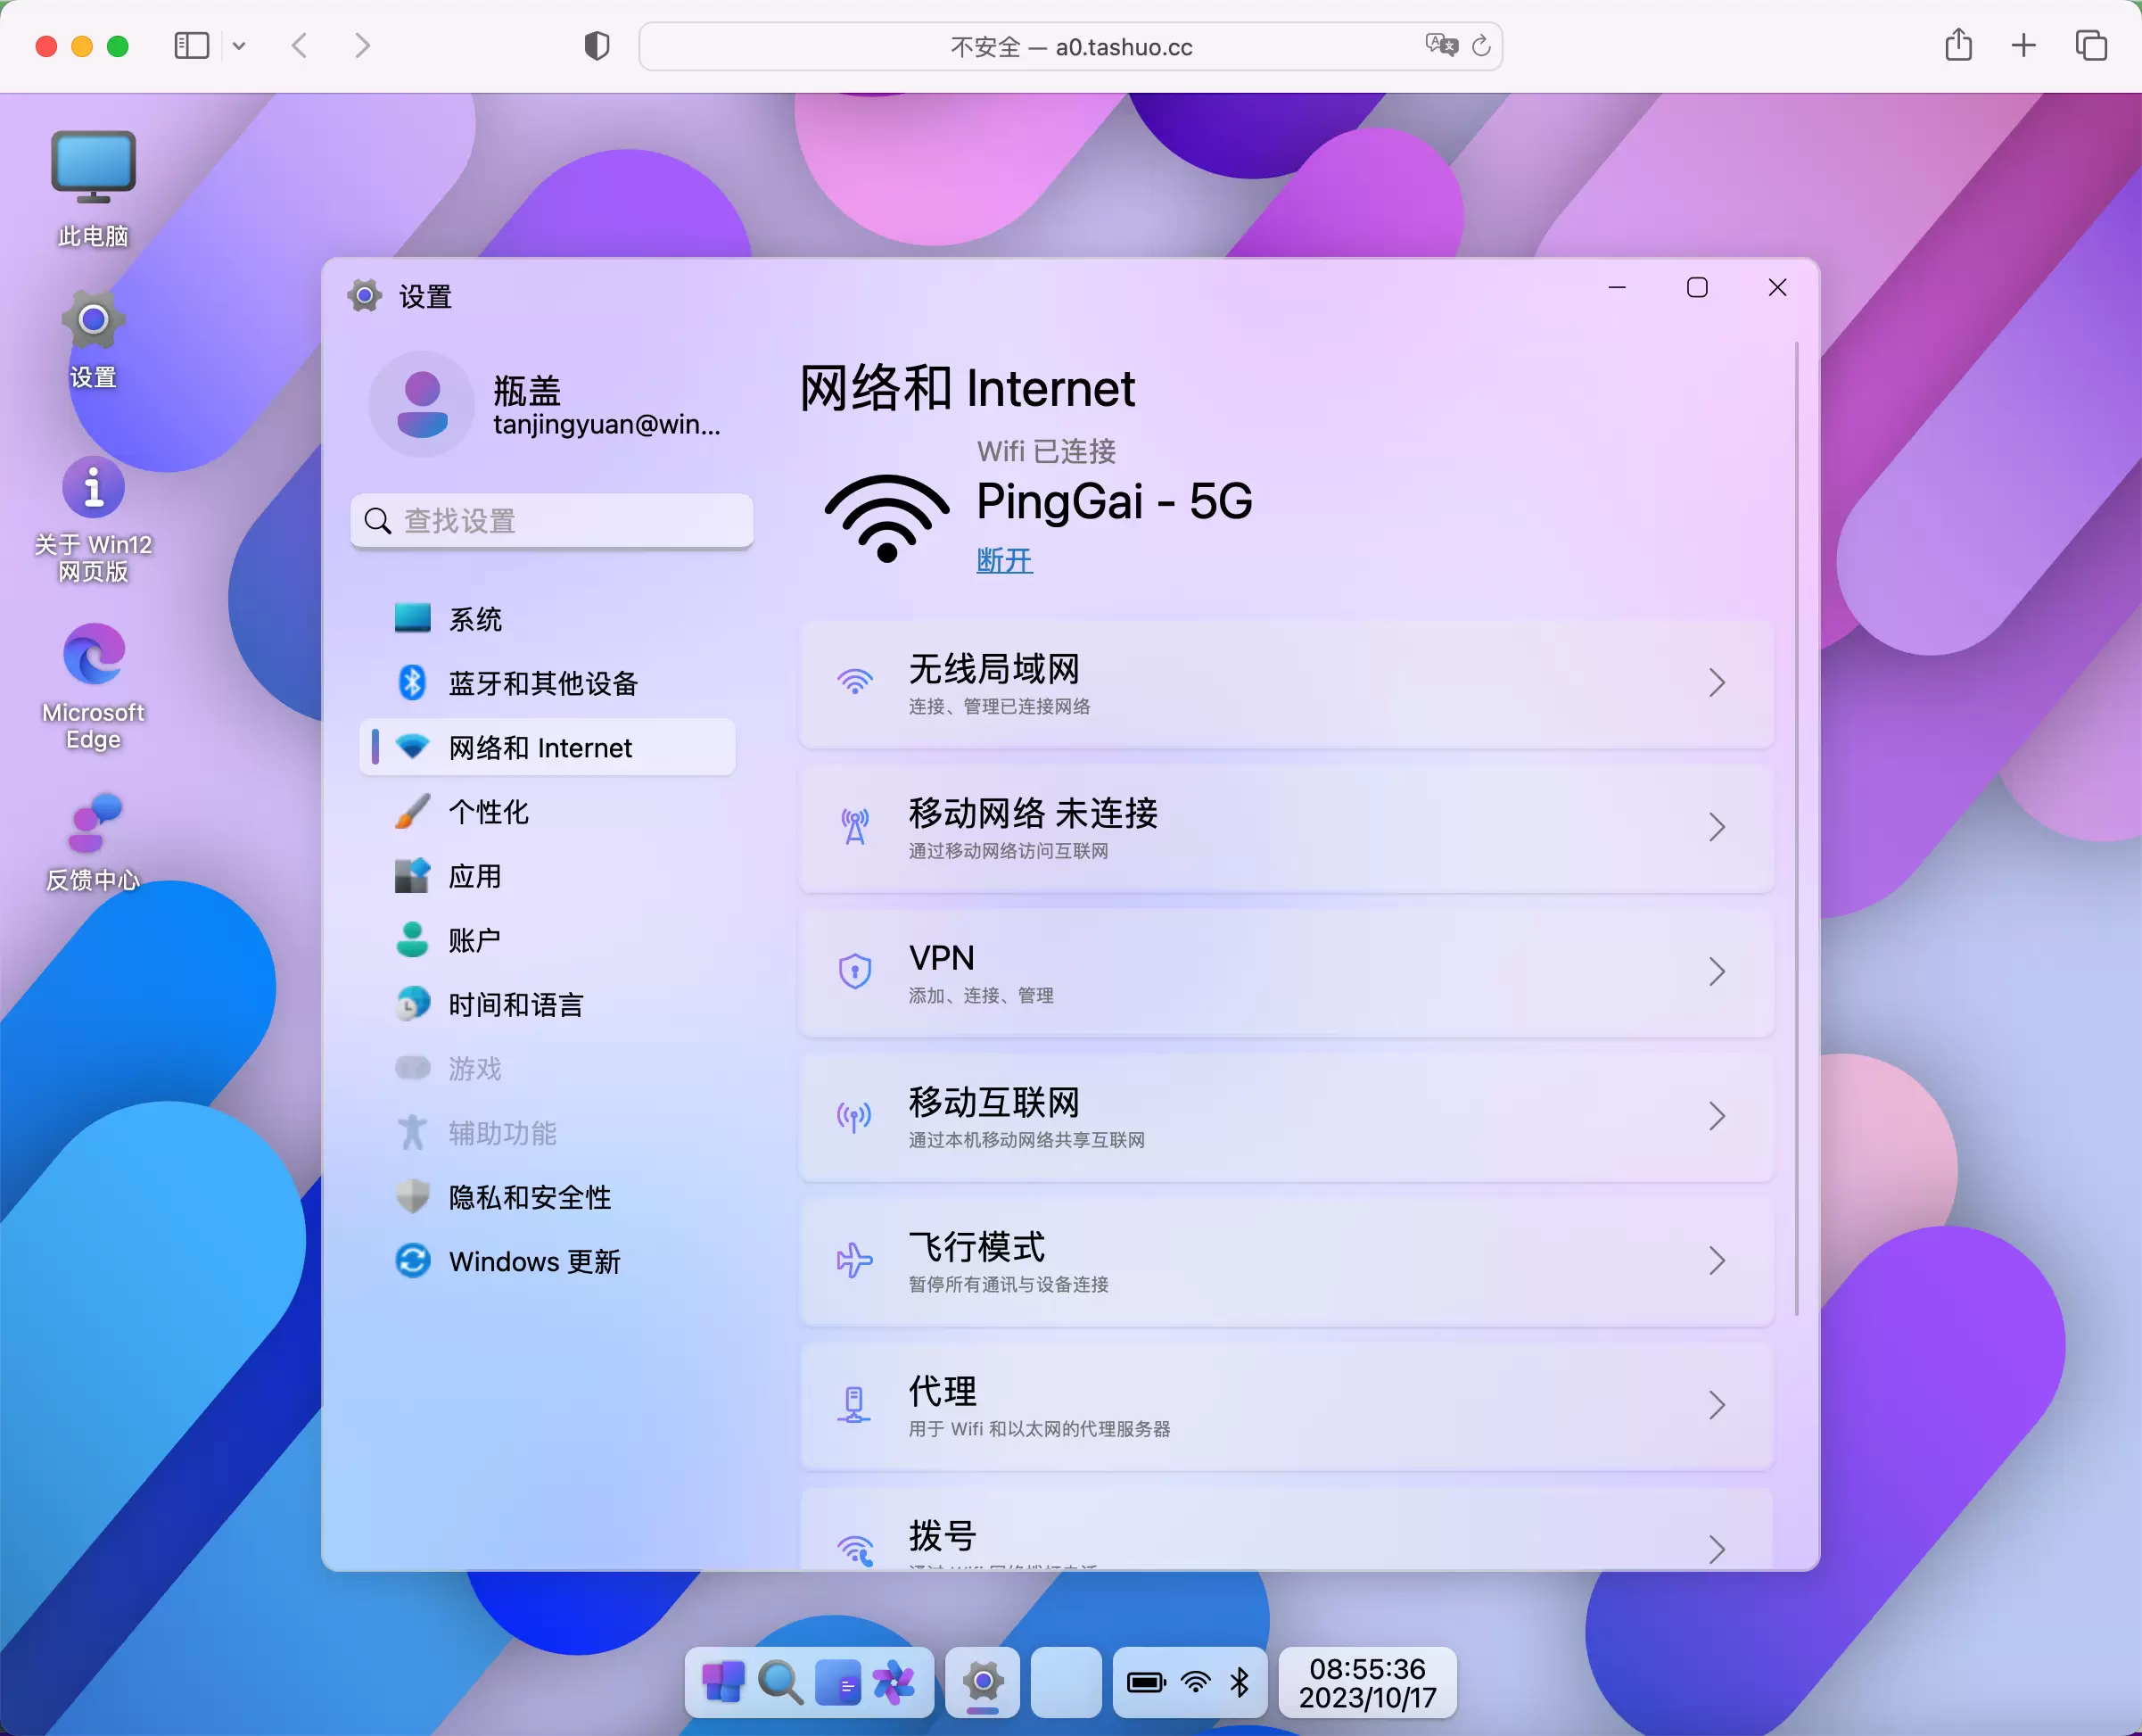Open the magnifier search icon in the dock
This screenshot has width=2142, height=1736.
pos(780,1683)
